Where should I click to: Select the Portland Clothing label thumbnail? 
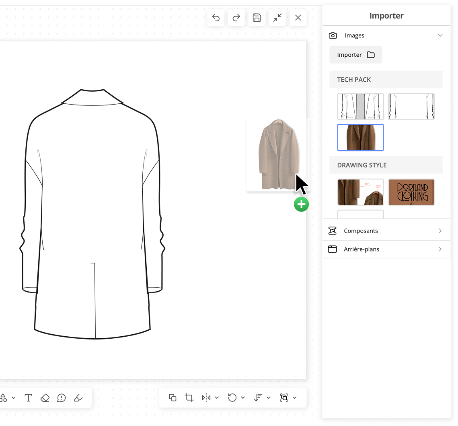point(411,192)
